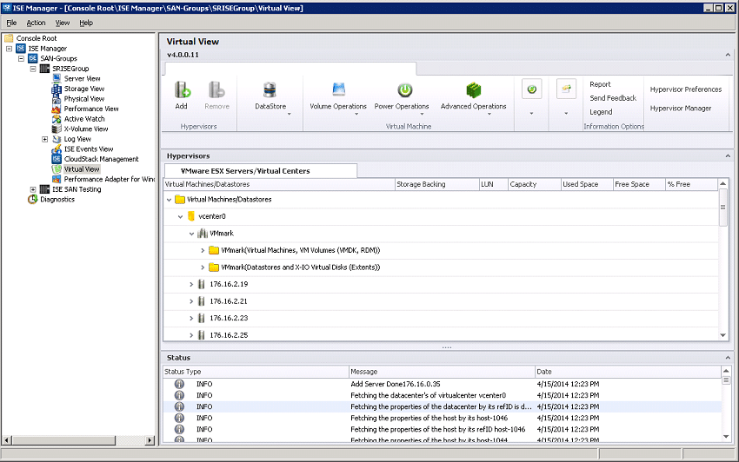Image resolution: width=739 pixels, height=462 pixels.
Task: Expand VMmark Virtual Machines, VM Volumes folder
Action: [203, 251]
